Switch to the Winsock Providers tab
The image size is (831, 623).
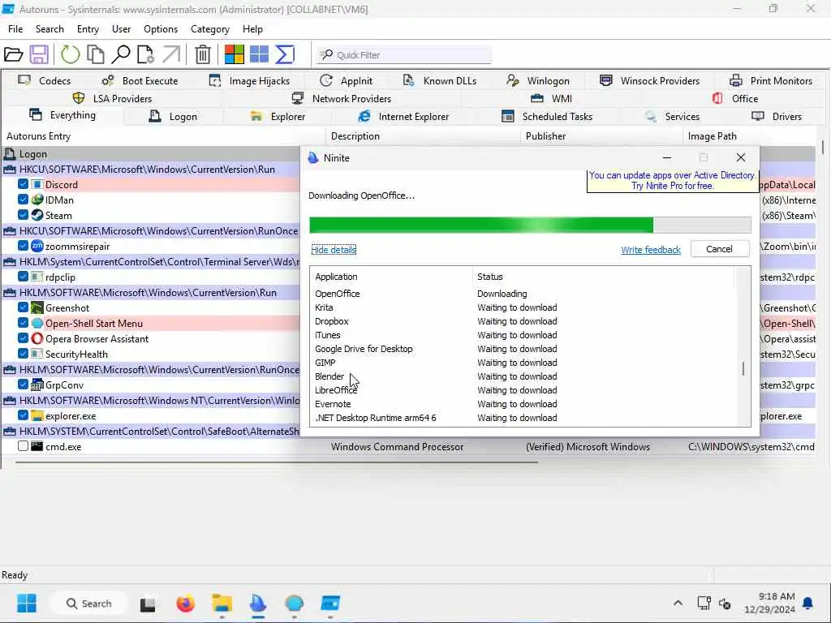pos(650,80)
